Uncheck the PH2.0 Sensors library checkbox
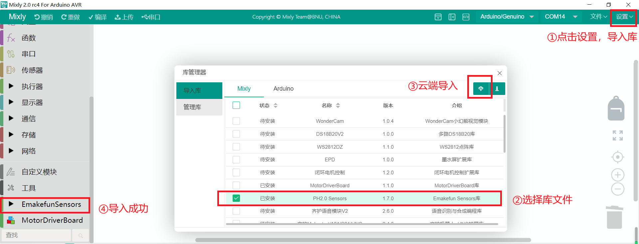The width and height of the screenshot is (639, 244). click(236, 198)
